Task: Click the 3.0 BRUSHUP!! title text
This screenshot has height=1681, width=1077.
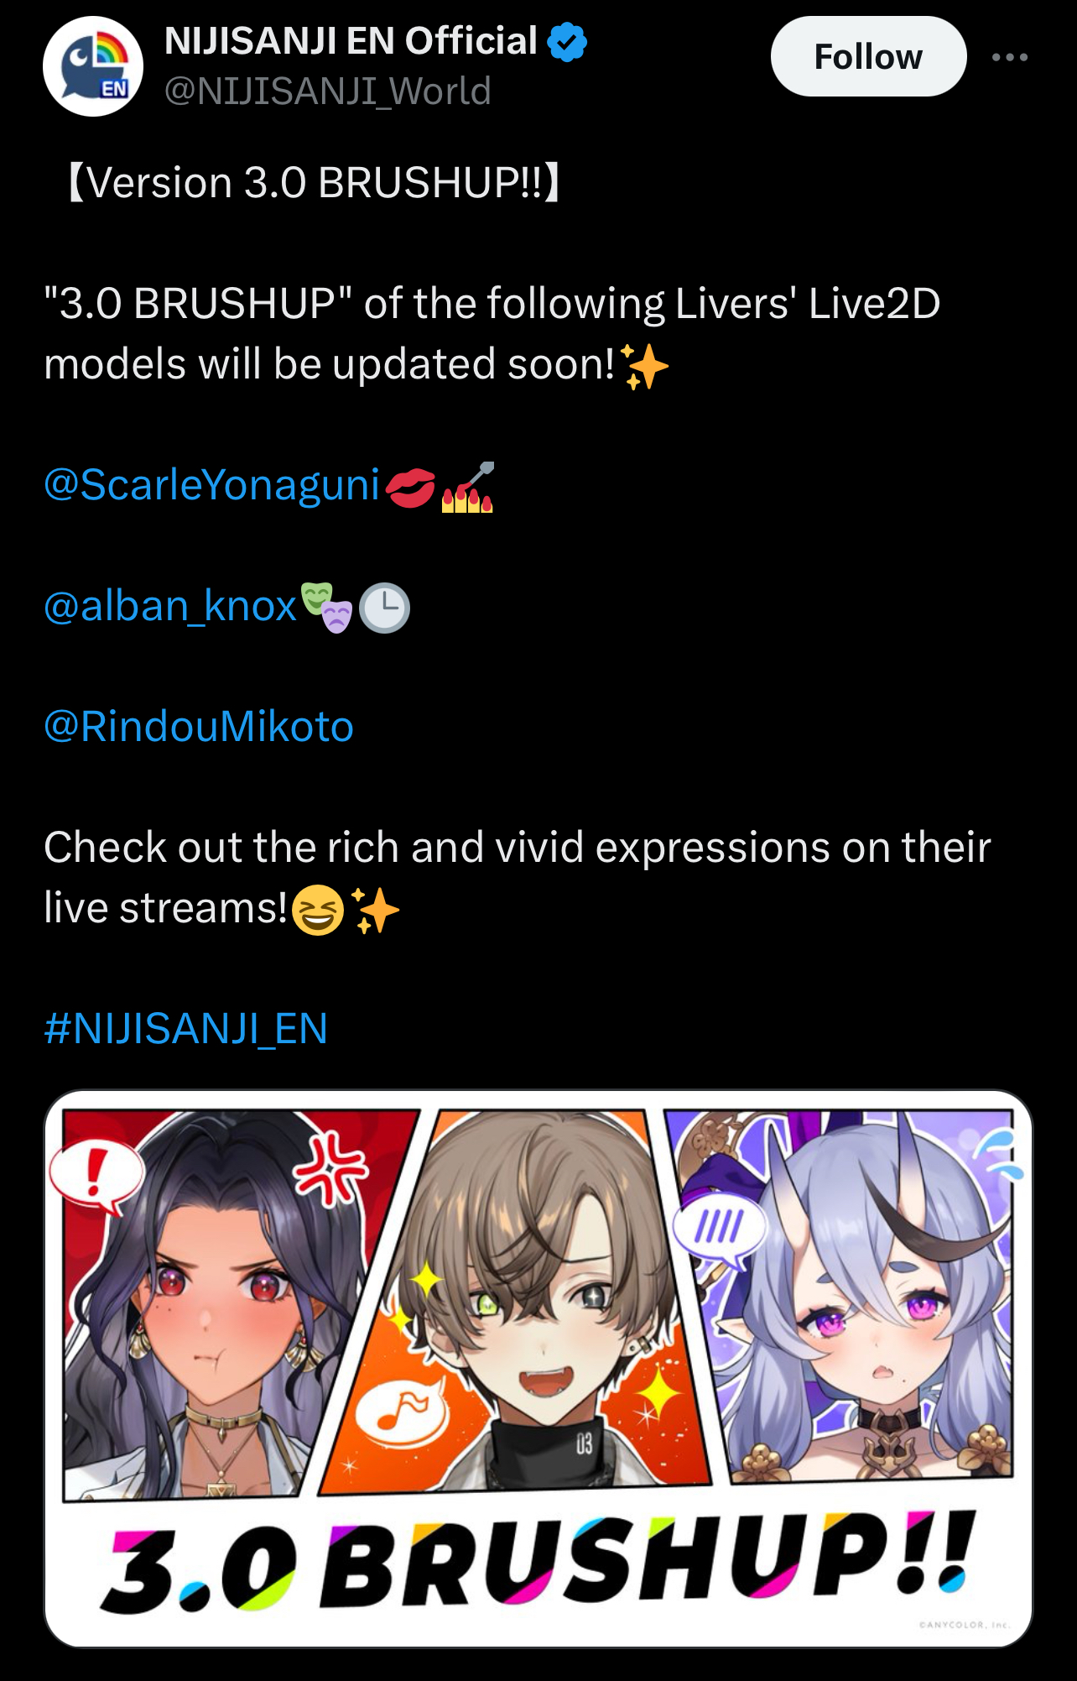Action: click(x=538, y=1561)
